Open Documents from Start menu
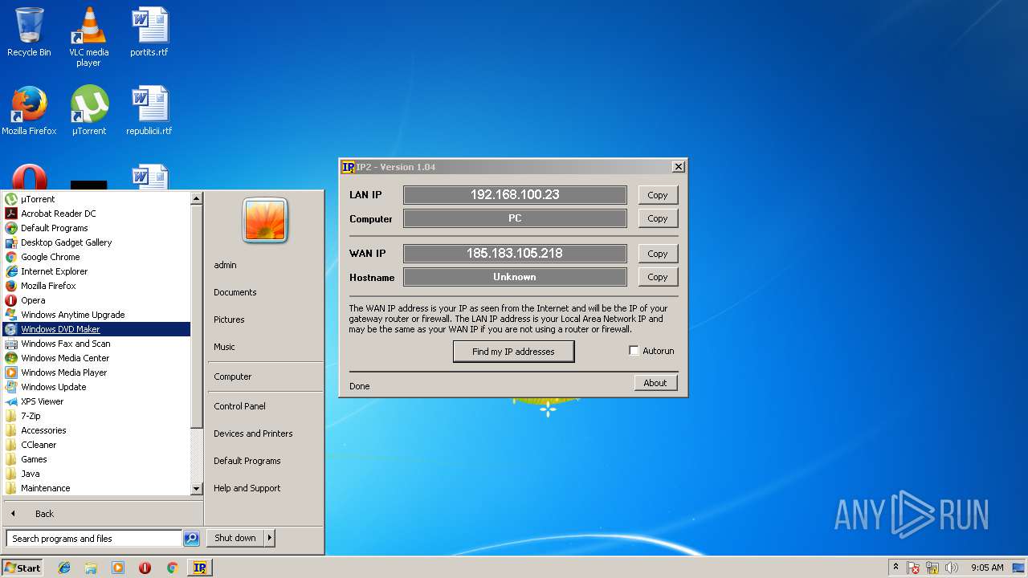The height and width of the screenshot is (578, 1028). tap(235, 292)
